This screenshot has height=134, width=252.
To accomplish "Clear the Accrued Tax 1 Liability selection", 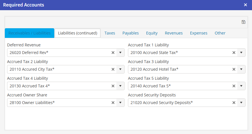I will (234, 53).
